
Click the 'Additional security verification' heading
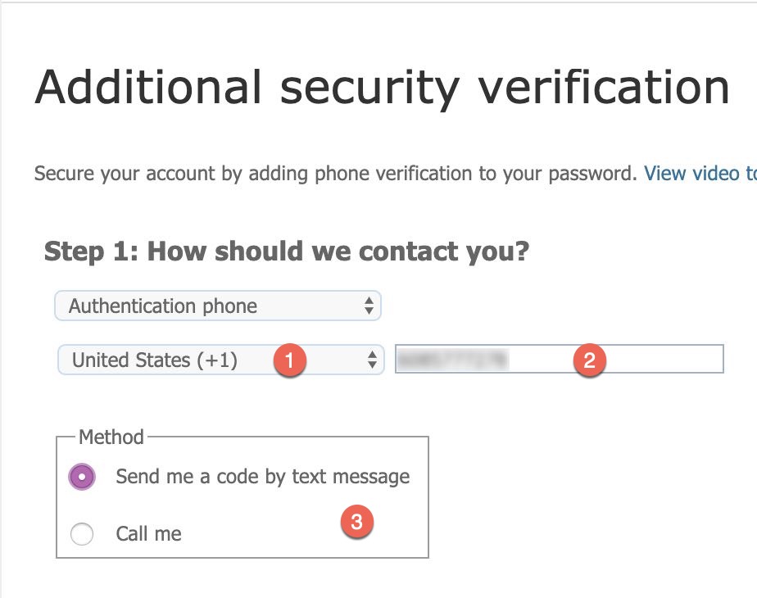(x=382, y=85)
